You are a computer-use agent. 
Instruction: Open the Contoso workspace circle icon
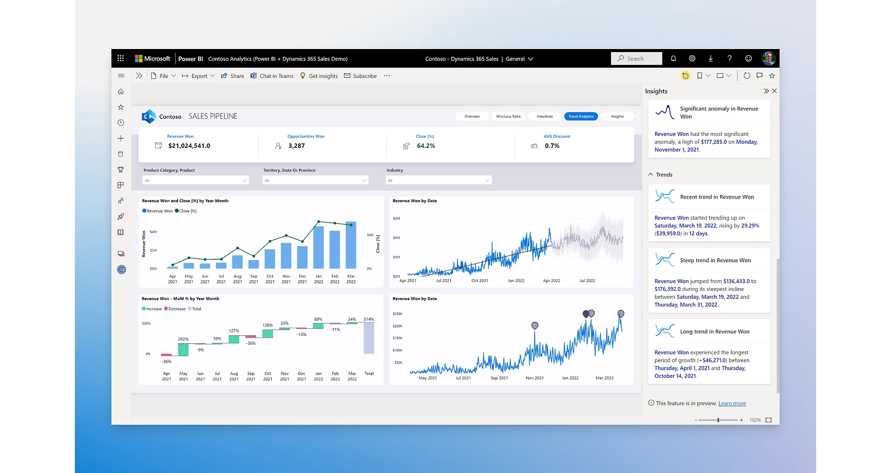[x=121, y=269]
